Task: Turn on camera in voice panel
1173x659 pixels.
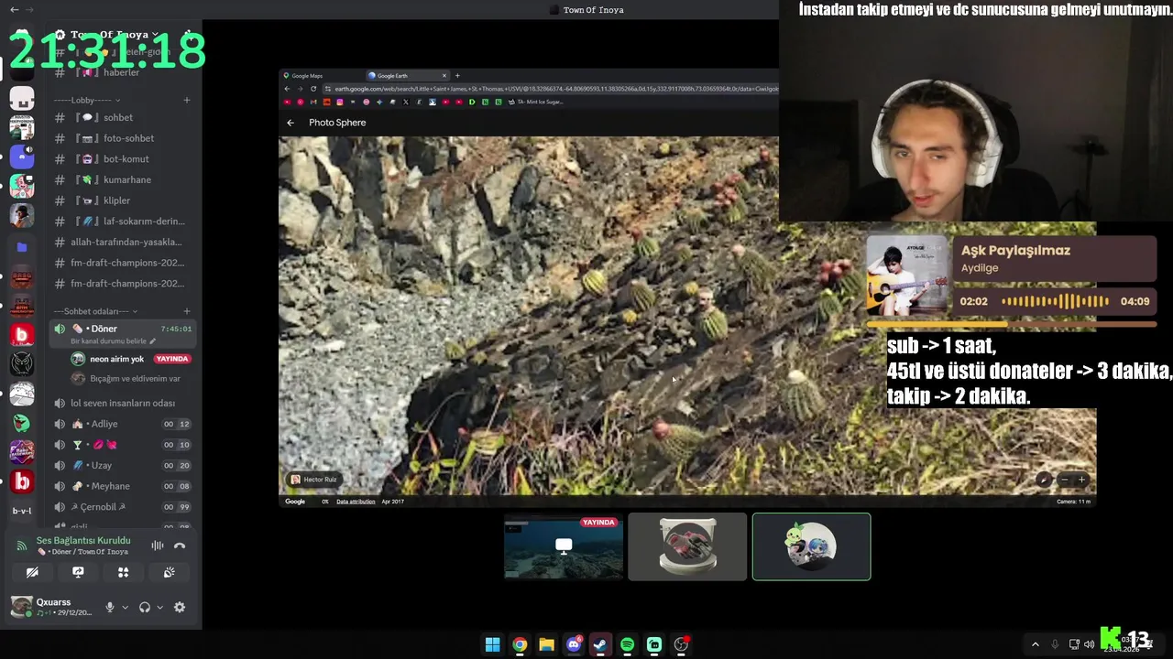Action: coord(32,572)
